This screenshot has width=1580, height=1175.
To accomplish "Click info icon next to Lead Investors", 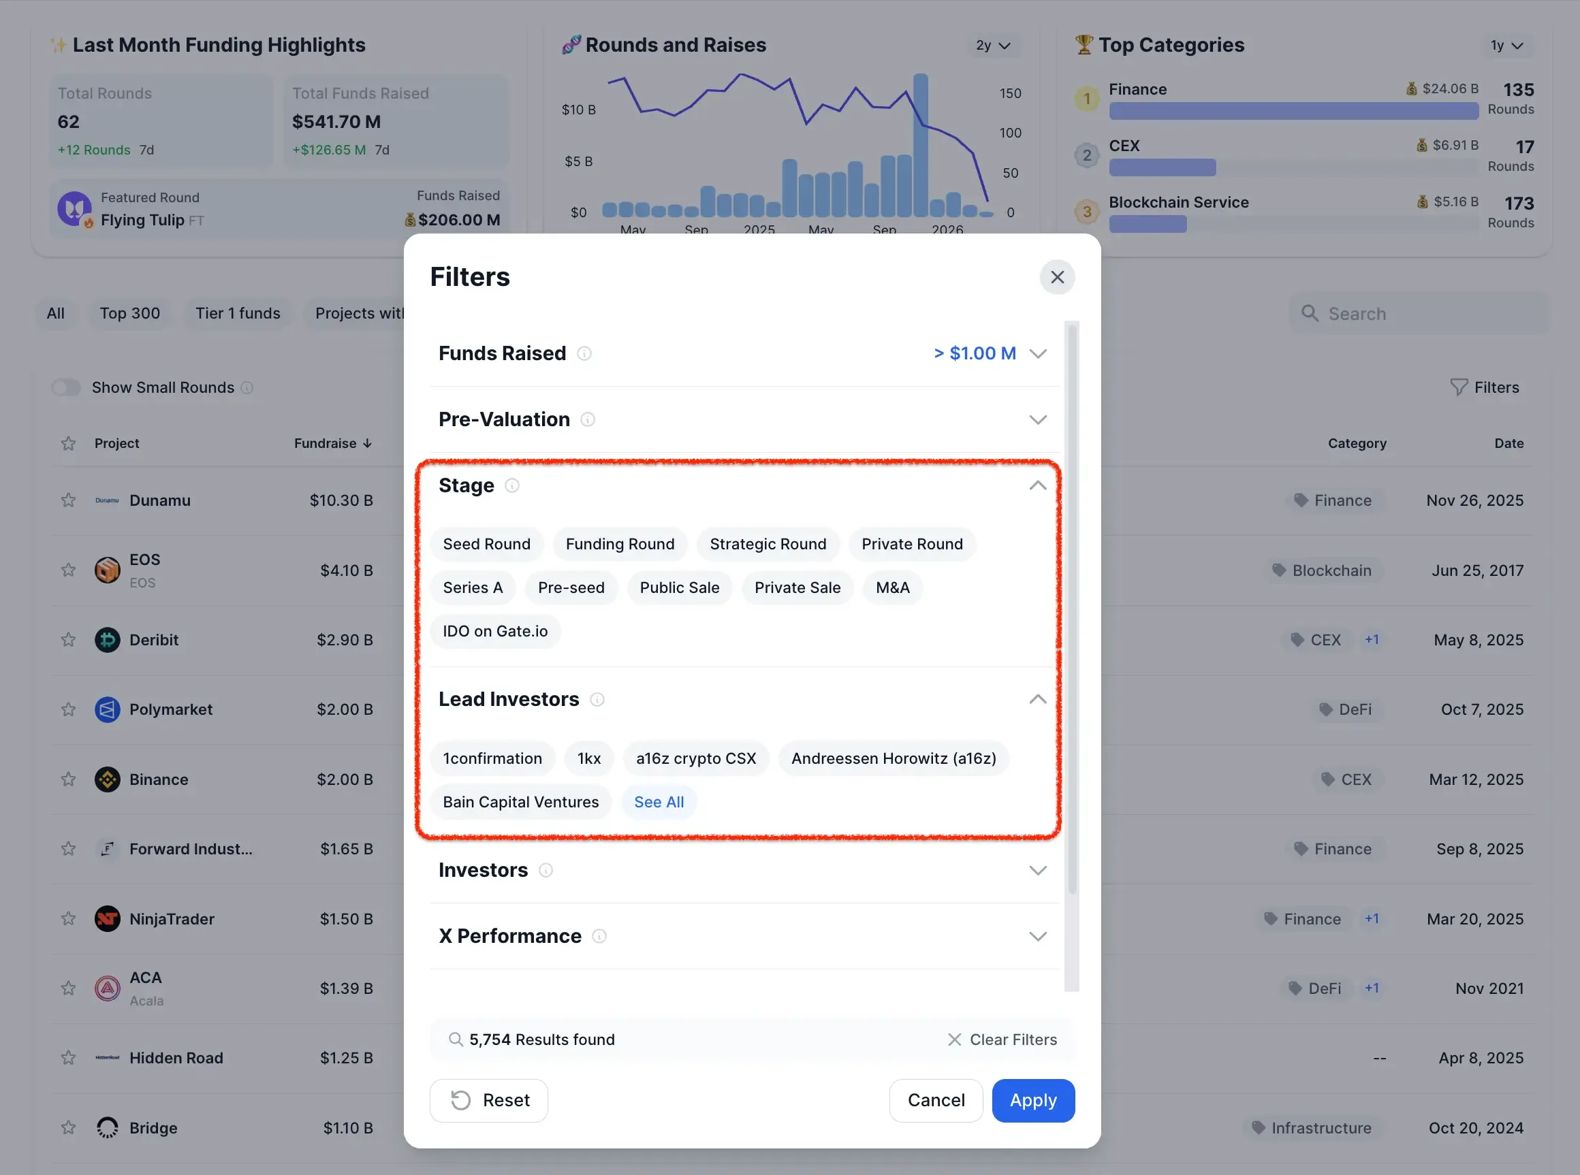I will [x=597, y=700].
